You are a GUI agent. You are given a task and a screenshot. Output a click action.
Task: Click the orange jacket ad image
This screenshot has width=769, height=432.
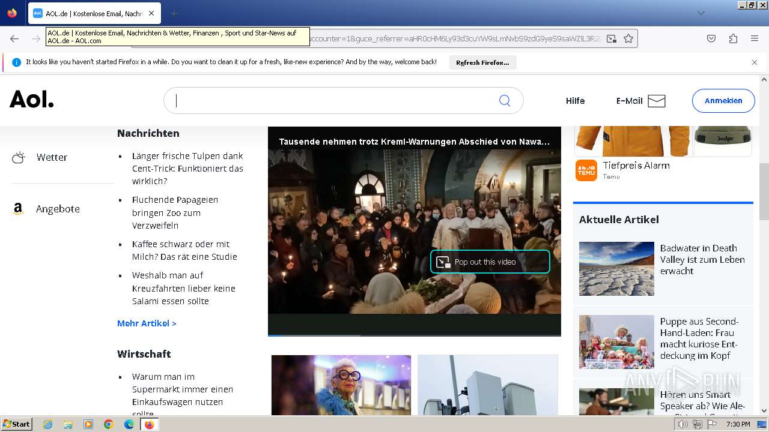(633, 141)
